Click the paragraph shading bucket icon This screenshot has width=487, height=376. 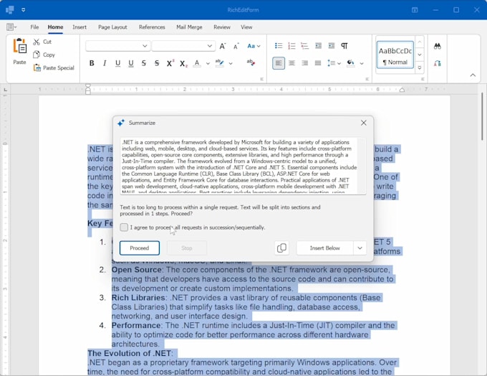pos(351,63)
